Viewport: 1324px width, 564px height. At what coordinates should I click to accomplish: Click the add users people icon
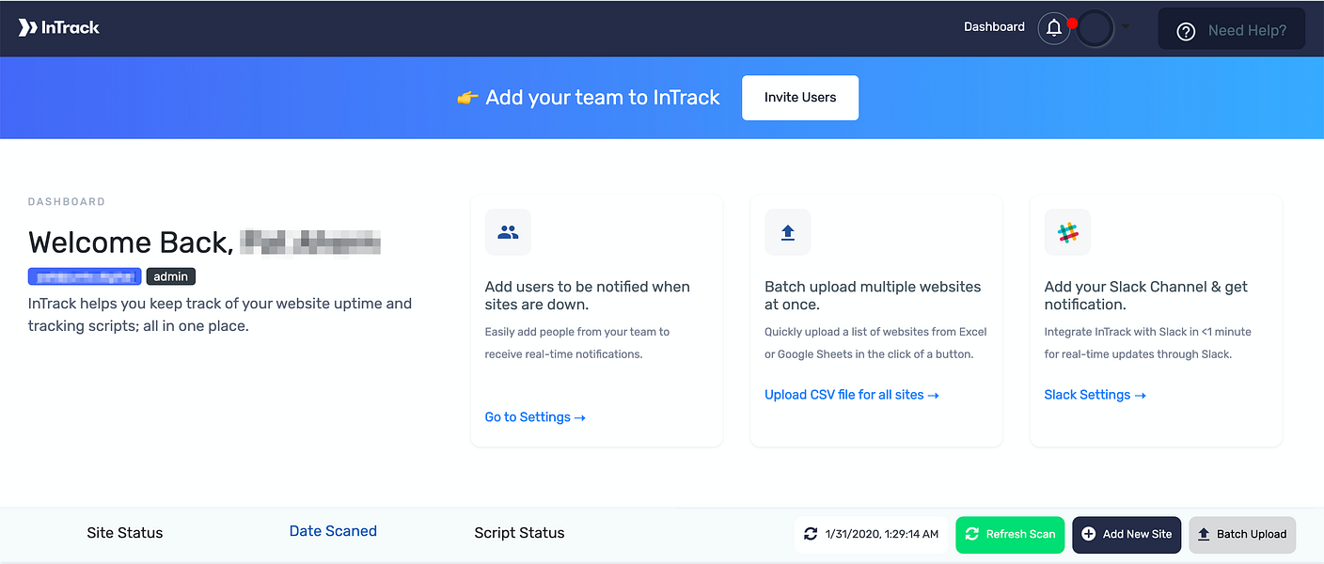click(508, 232)
